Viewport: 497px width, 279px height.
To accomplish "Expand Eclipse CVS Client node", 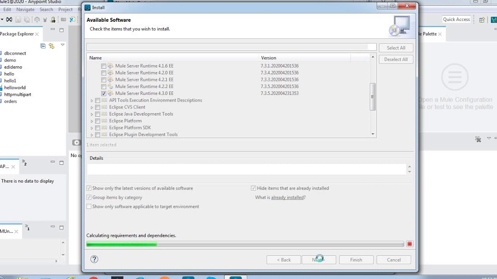I will (x=92, y=107).
